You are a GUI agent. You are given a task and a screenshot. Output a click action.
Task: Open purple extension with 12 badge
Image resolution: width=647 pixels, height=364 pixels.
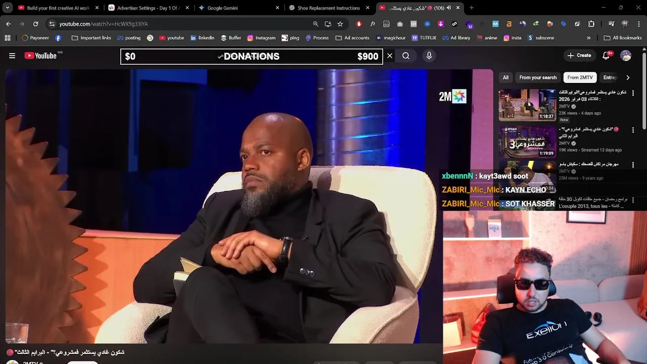coord(469,24)
